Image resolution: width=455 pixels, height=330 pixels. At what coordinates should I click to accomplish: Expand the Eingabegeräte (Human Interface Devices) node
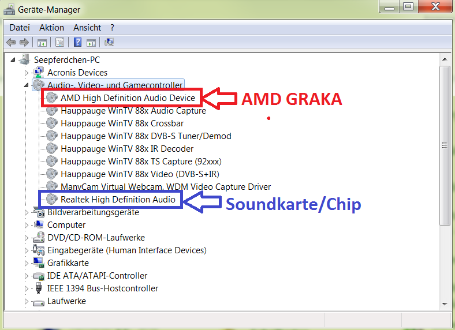pos(27,250)
